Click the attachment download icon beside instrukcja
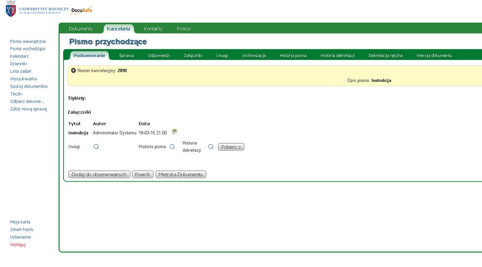 pos(175,132)
